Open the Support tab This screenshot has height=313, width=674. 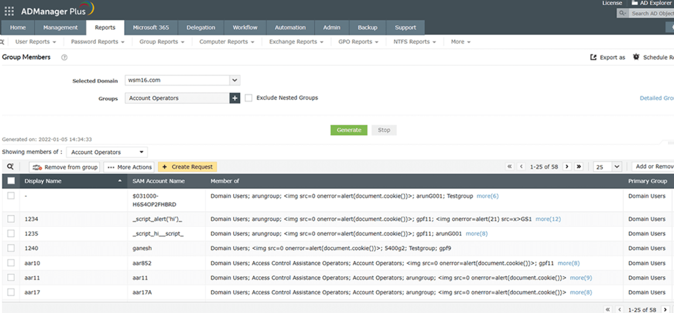pyautogui.click(x=405, y=27)
